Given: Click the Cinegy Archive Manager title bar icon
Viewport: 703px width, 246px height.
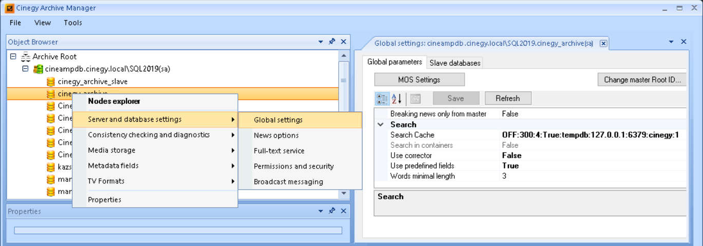Looking at the screenshot, I should tap(9, 8).
